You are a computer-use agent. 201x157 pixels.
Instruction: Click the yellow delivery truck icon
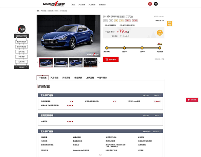tap(160, 44)
